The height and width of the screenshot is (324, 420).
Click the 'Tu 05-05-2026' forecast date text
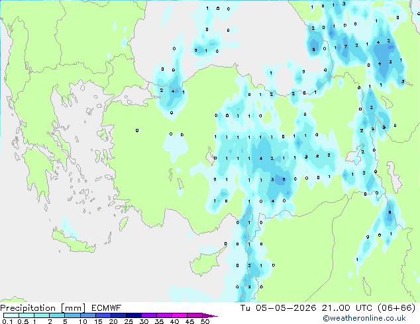[278, 308]
